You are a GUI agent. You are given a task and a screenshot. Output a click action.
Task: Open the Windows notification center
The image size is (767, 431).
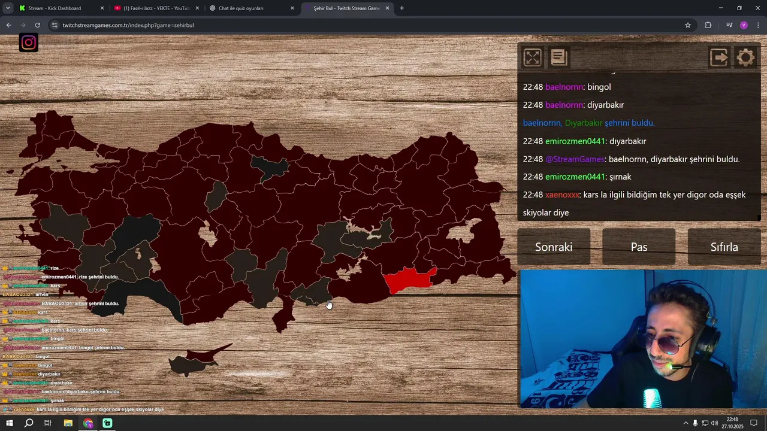point(754,423)
